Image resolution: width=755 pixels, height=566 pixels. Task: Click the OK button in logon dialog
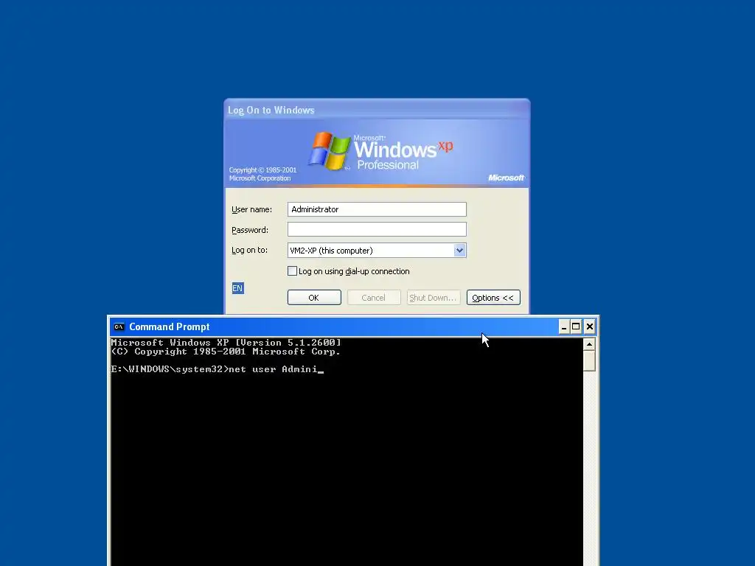tap(314, 298)
